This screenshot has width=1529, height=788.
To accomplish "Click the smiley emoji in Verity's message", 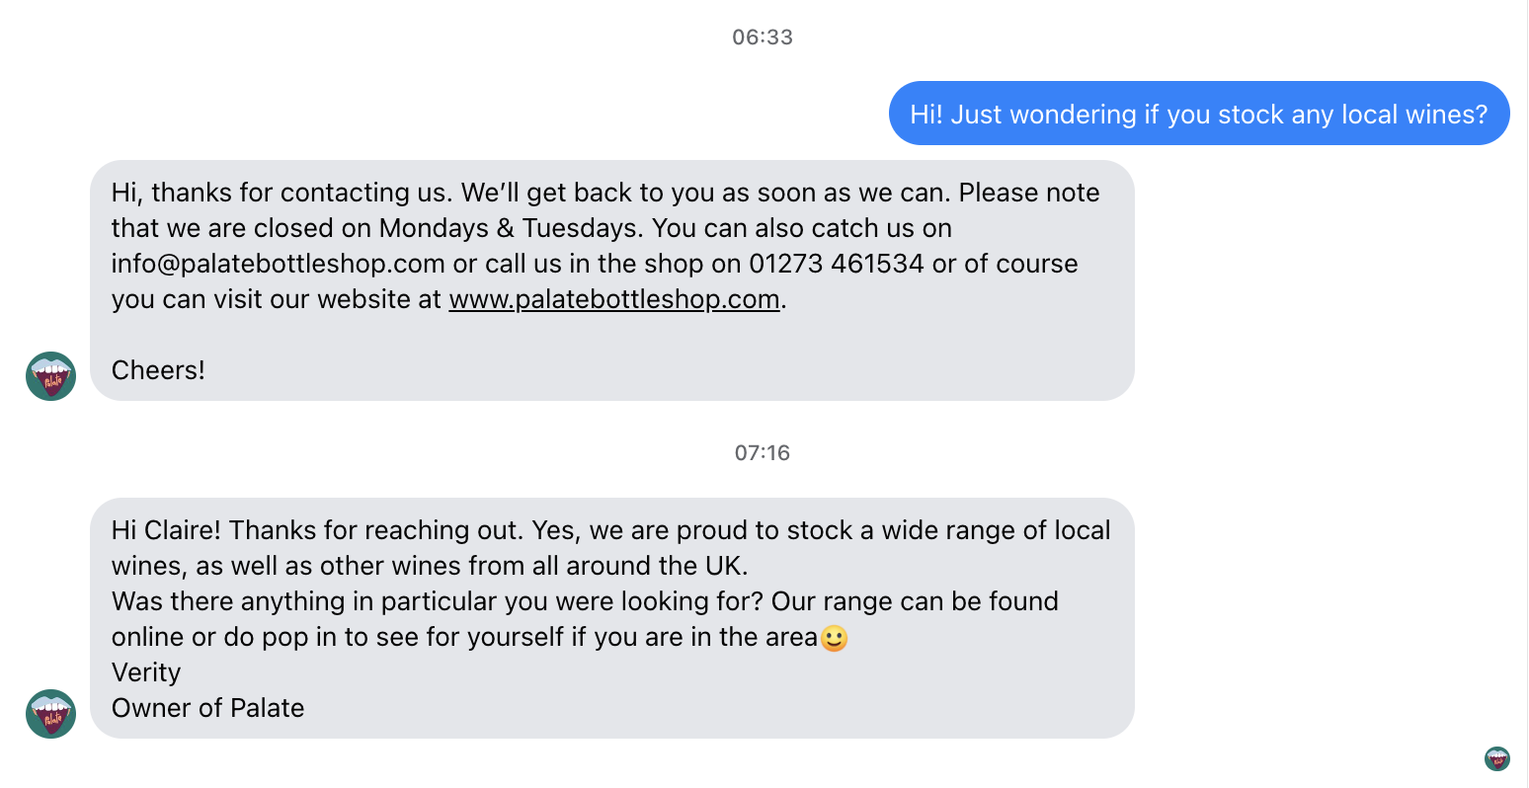I will tap(835, 639).
